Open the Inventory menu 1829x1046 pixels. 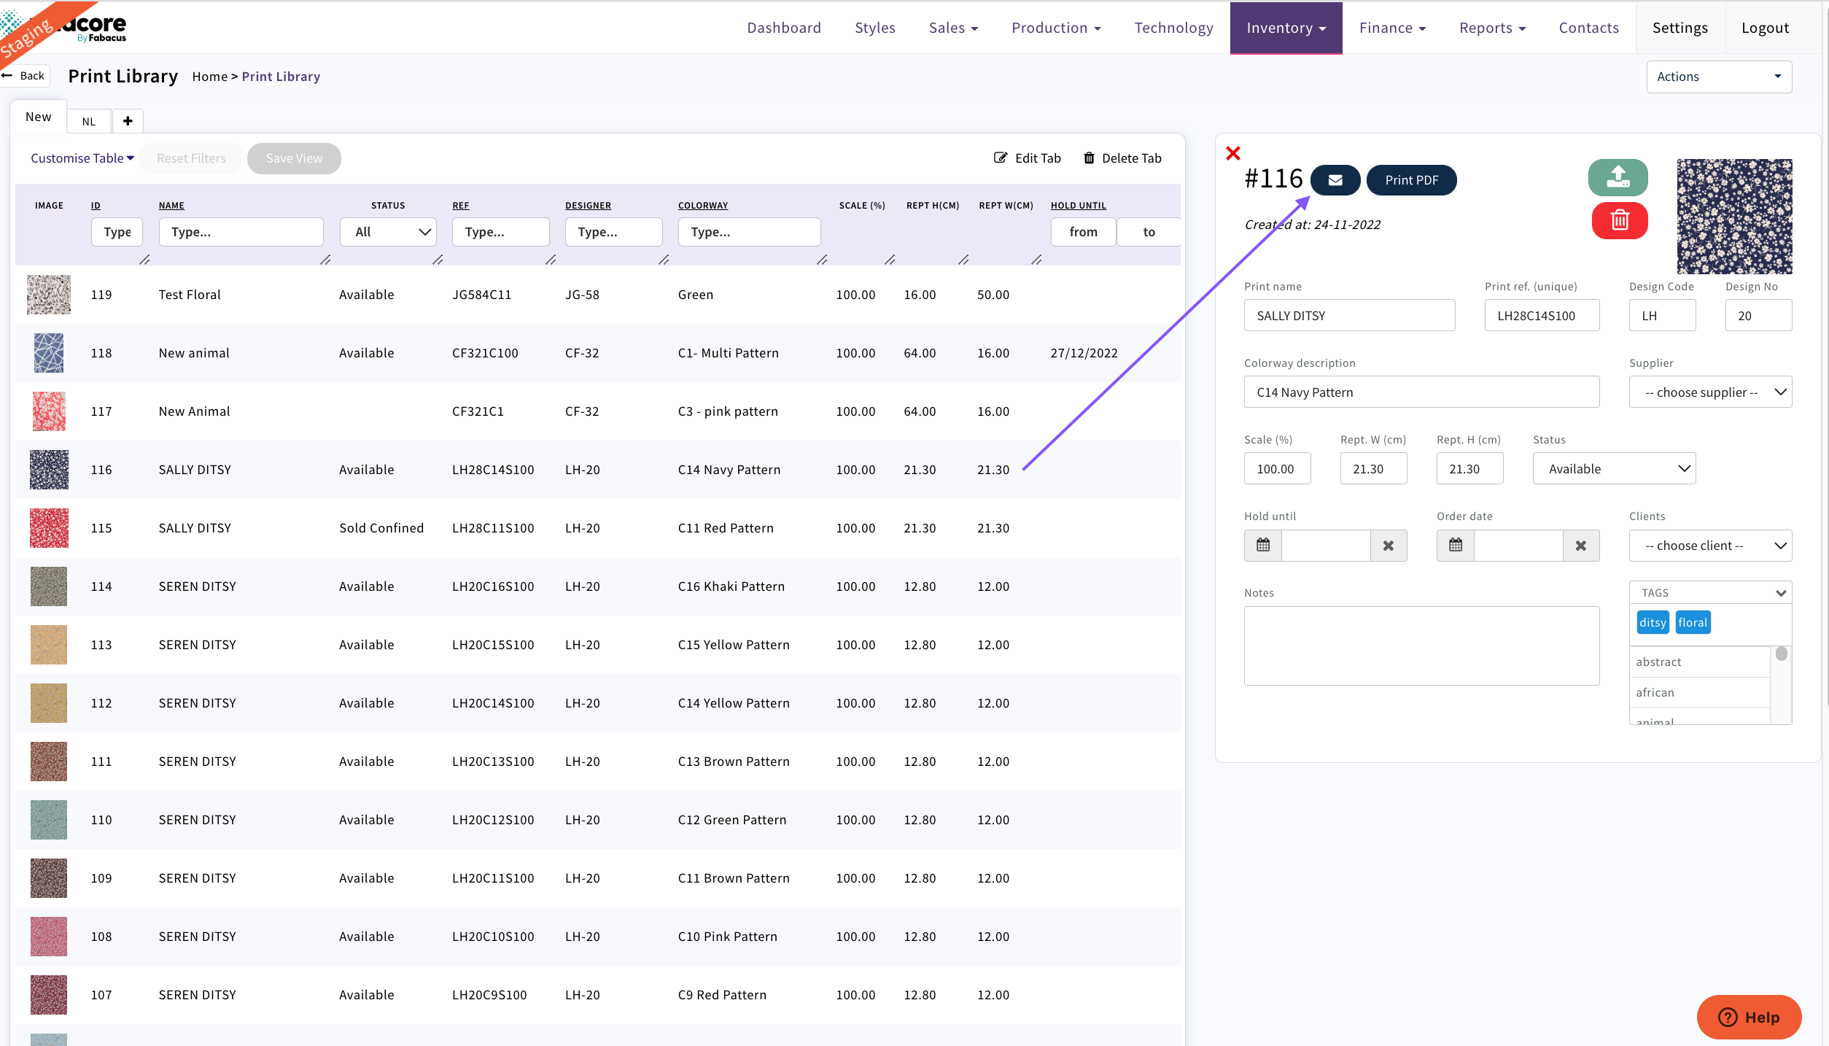click(1286, 28)
